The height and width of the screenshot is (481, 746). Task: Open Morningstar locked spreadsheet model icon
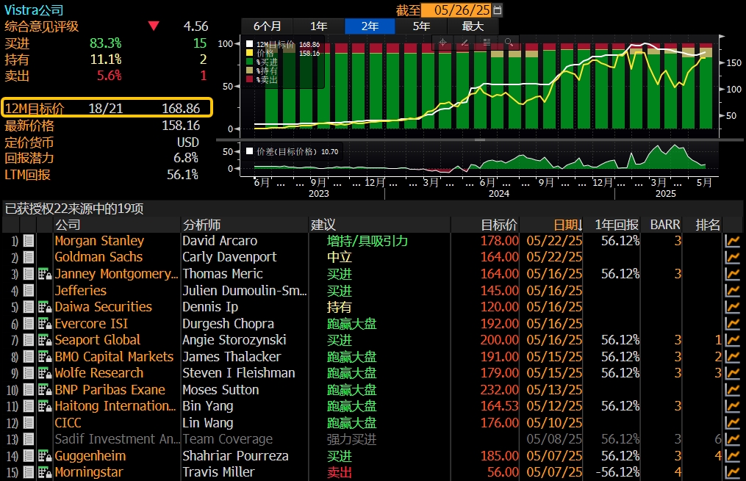(x=45, y=472)
